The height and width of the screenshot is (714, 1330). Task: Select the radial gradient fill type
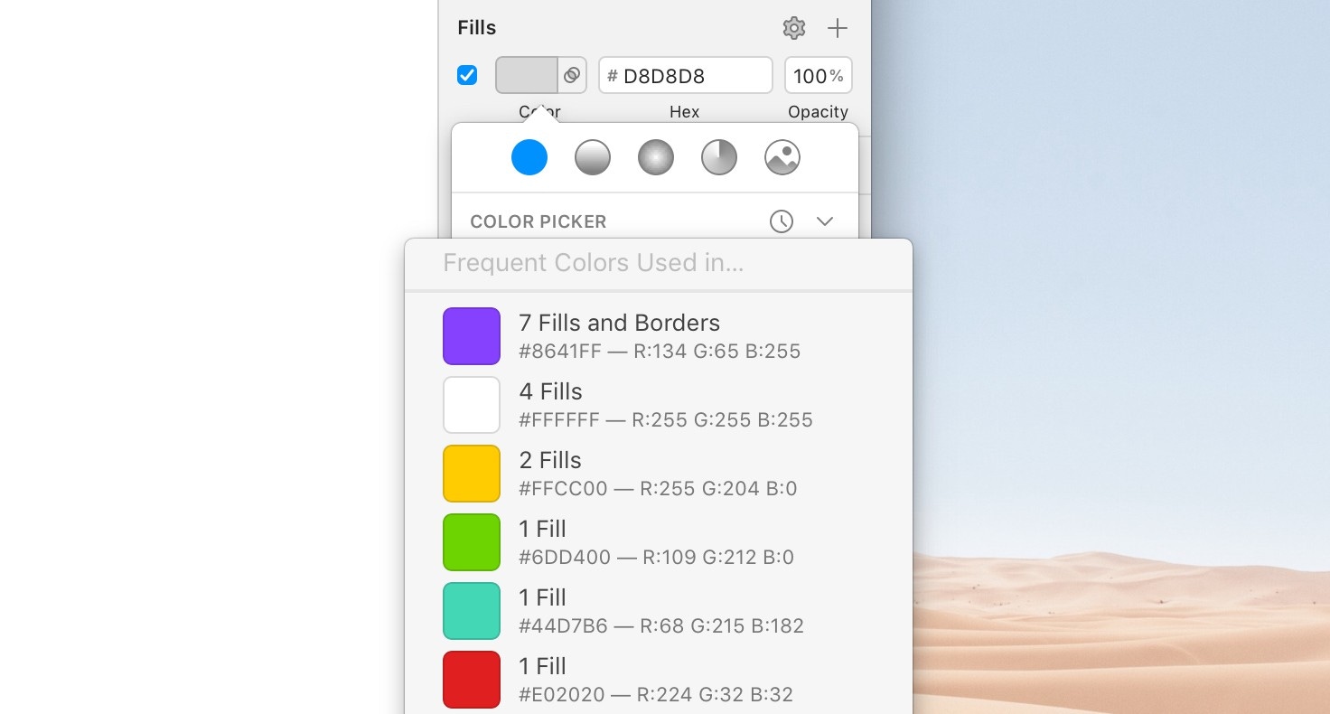(x=656, y=157)
